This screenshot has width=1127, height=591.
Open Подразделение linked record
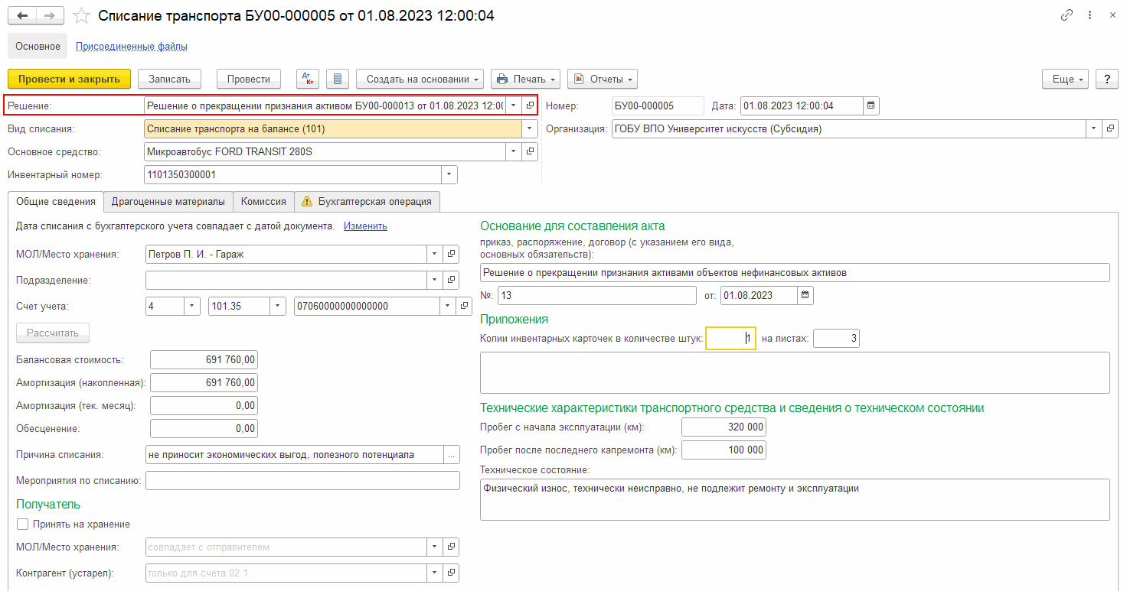(452, 280)
